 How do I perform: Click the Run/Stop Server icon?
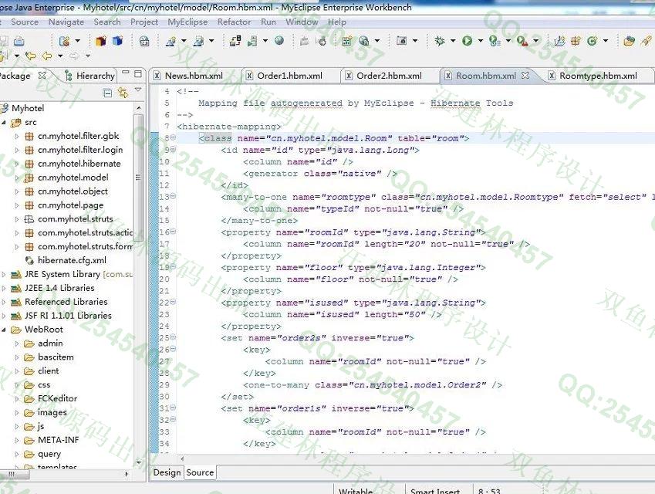(x=252, y=41)
